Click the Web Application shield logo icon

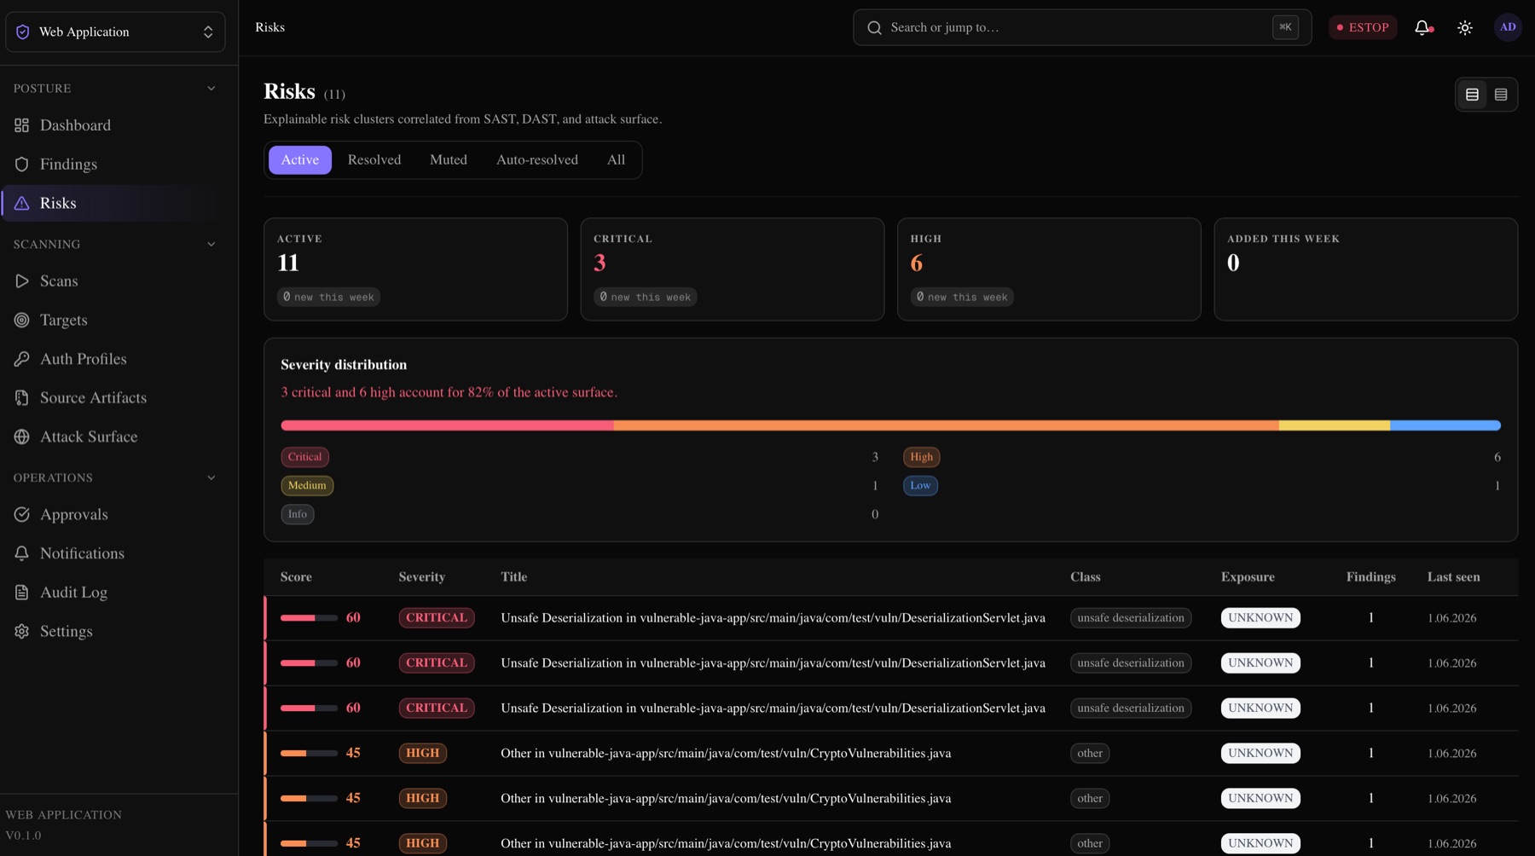pyautogui.click(x=23, y=32)
